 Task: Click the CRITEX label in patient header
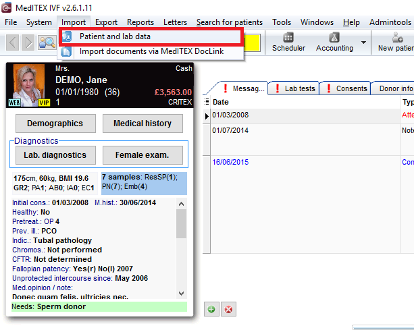coord(180,103)
